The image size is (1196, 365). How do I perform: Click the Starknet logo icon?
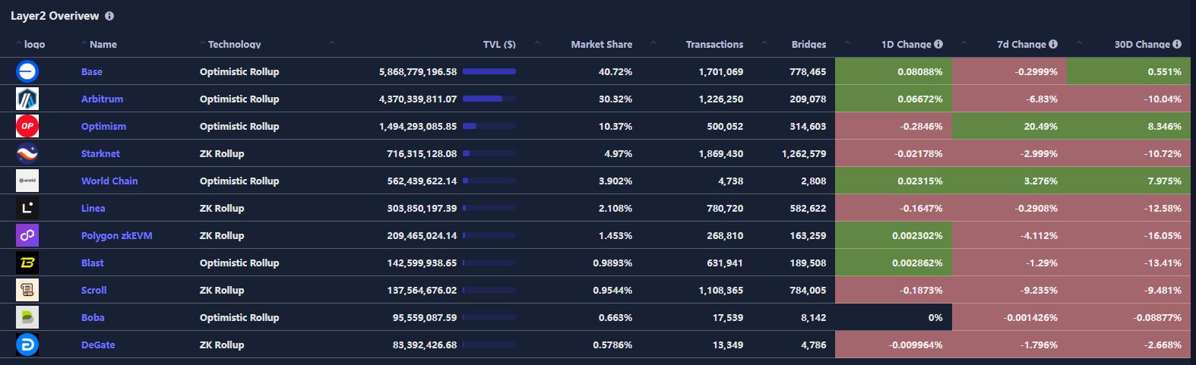tap(27, 153)
